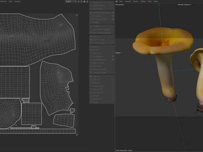Viewport: 203px width, 152px height.
Task: Open the viewport Cameras menu
Action: tap(128, 1)
